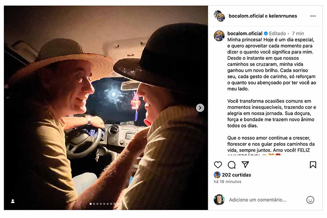The width and height of the screenshot is (327, 218).
Task: Show tagged people in the photo
Action: tap(13, 201)
